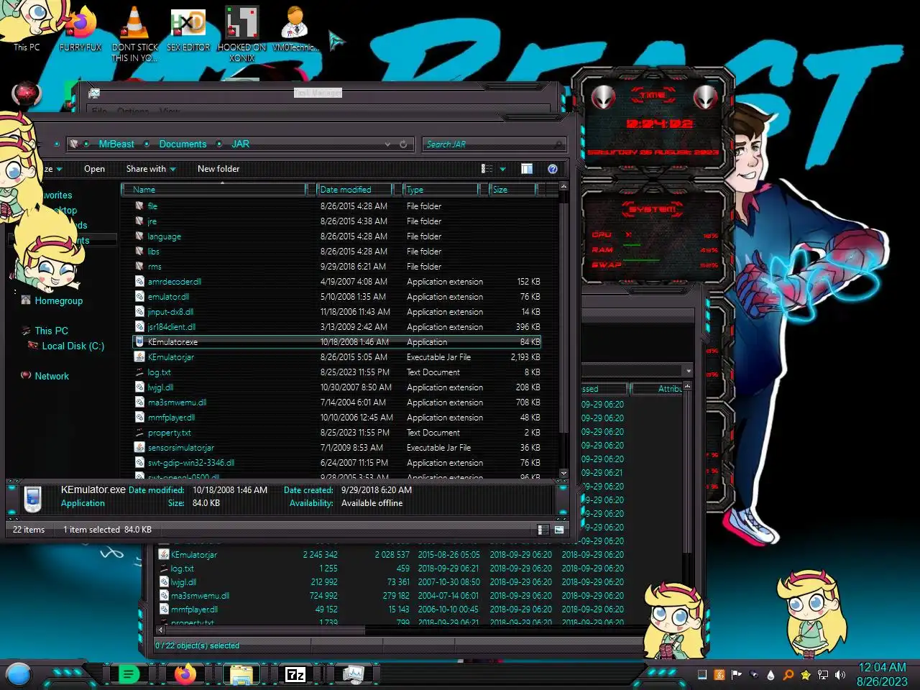Viewport: 920px width, 690px height.
Task: Switch to details view in Explorer status bar
Action: tap(544, 530)
